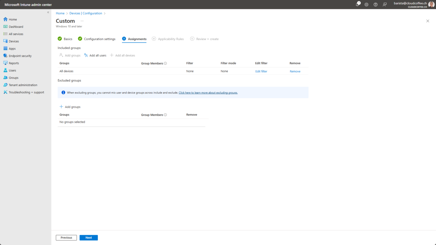Open the Groups section
This screenshot has width=436, height=245.
pos(13,78)
